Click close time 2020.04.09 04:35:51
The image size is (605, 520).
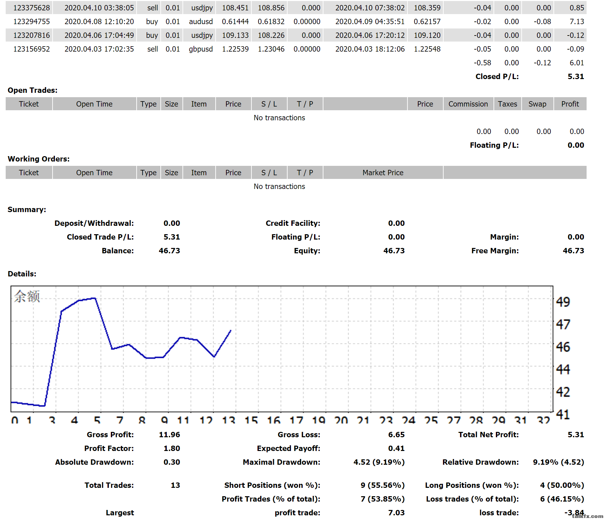tap(370, 21)
